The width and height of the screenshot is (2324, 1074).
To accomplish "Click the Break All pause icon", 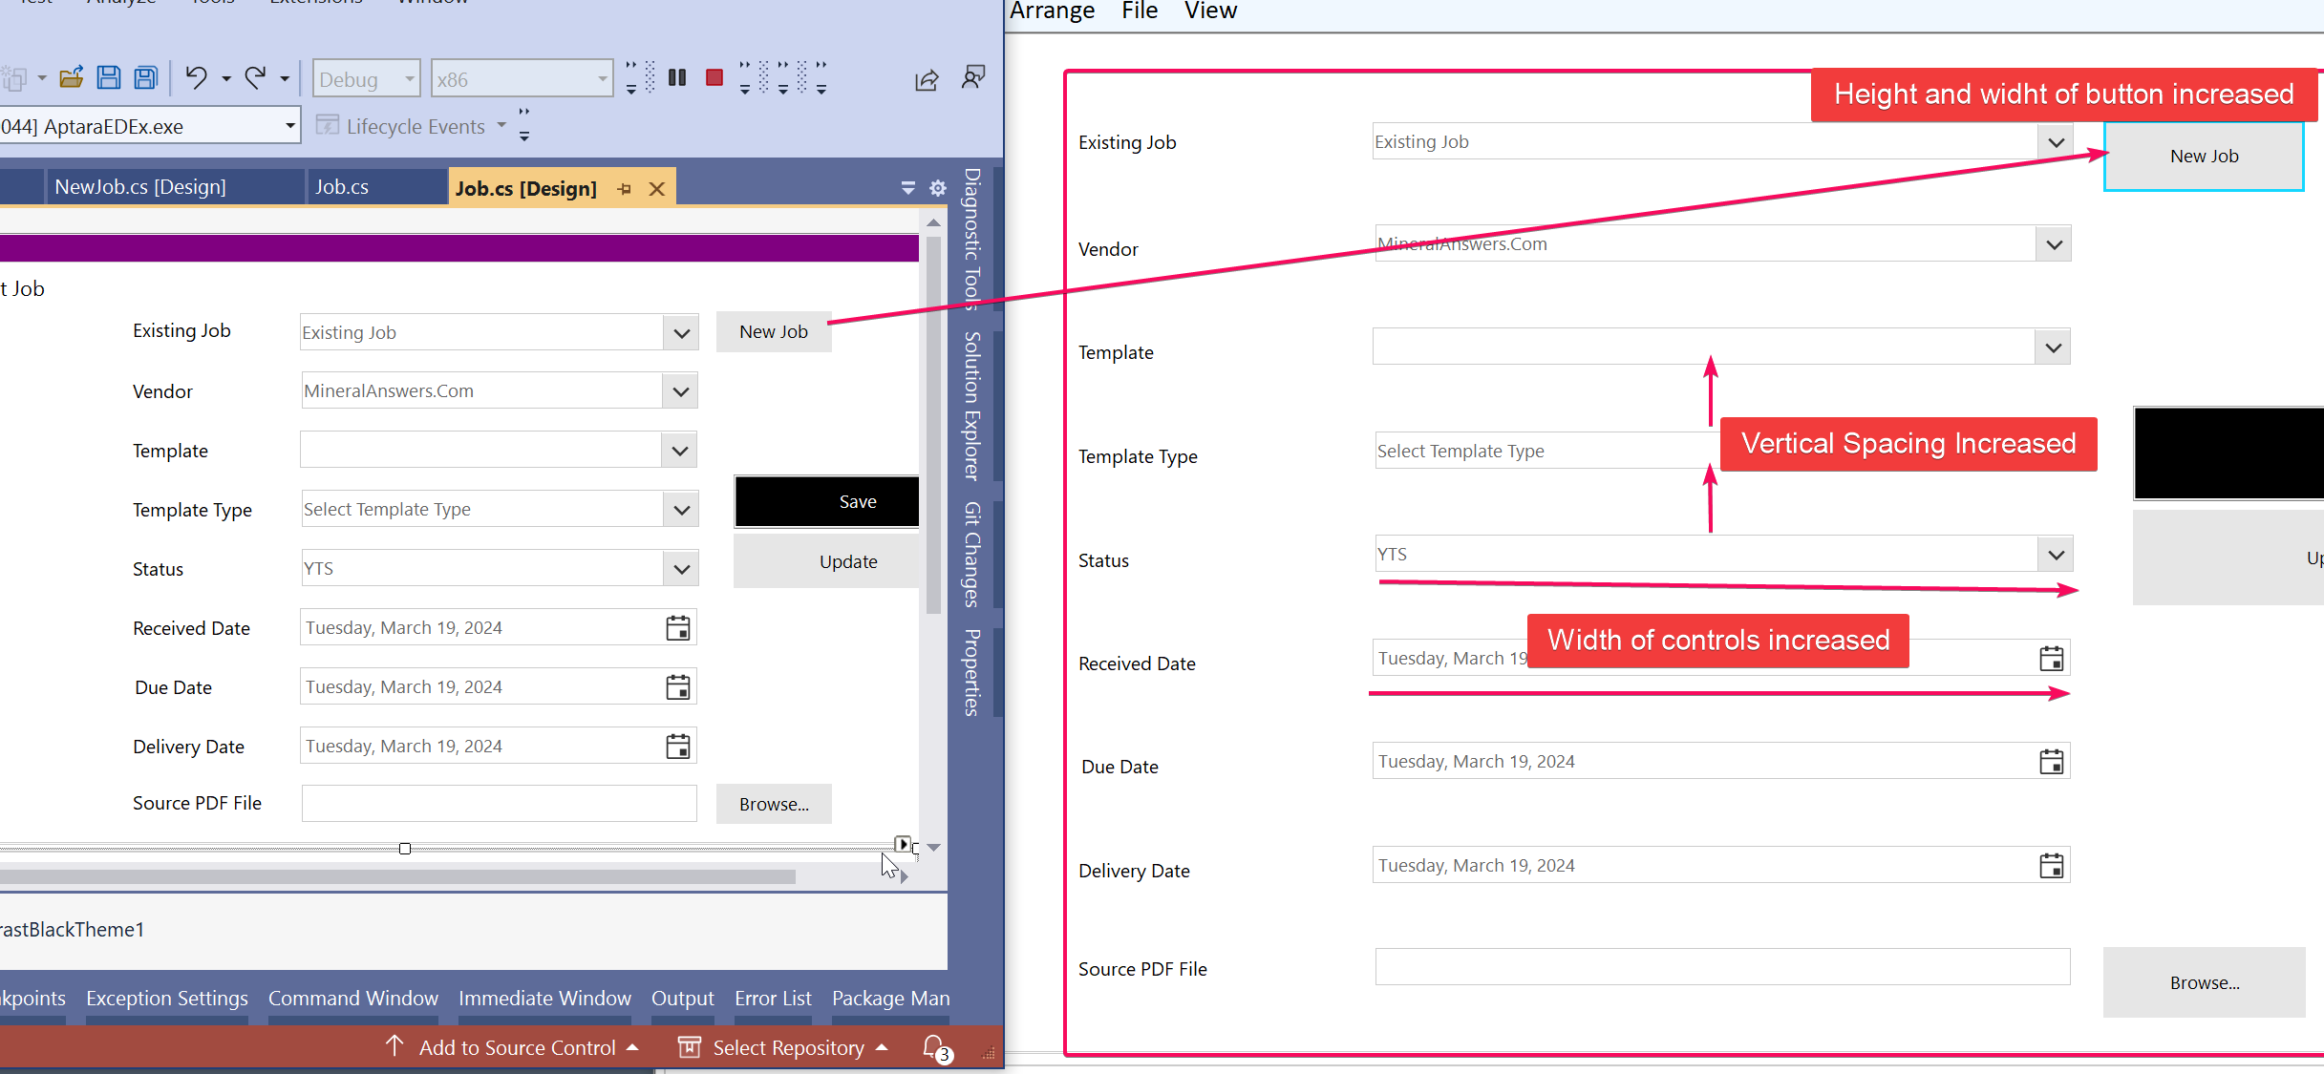I will click(677, 78).
